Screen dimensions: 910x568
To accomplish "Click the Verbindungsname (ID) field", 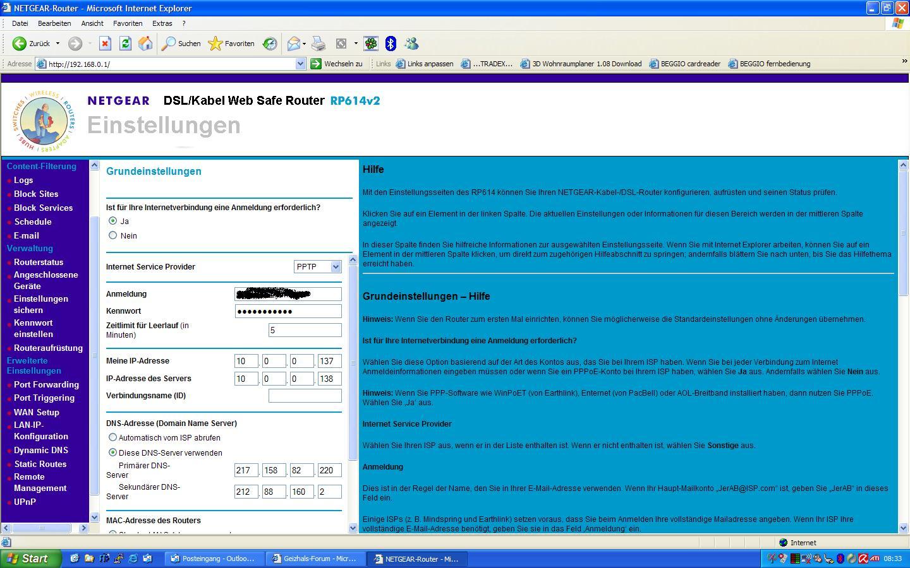I will pyautogui.click(x=305, y=396).
